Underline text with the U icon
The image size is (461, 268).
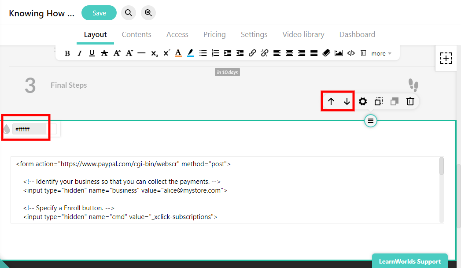[92, 53]
